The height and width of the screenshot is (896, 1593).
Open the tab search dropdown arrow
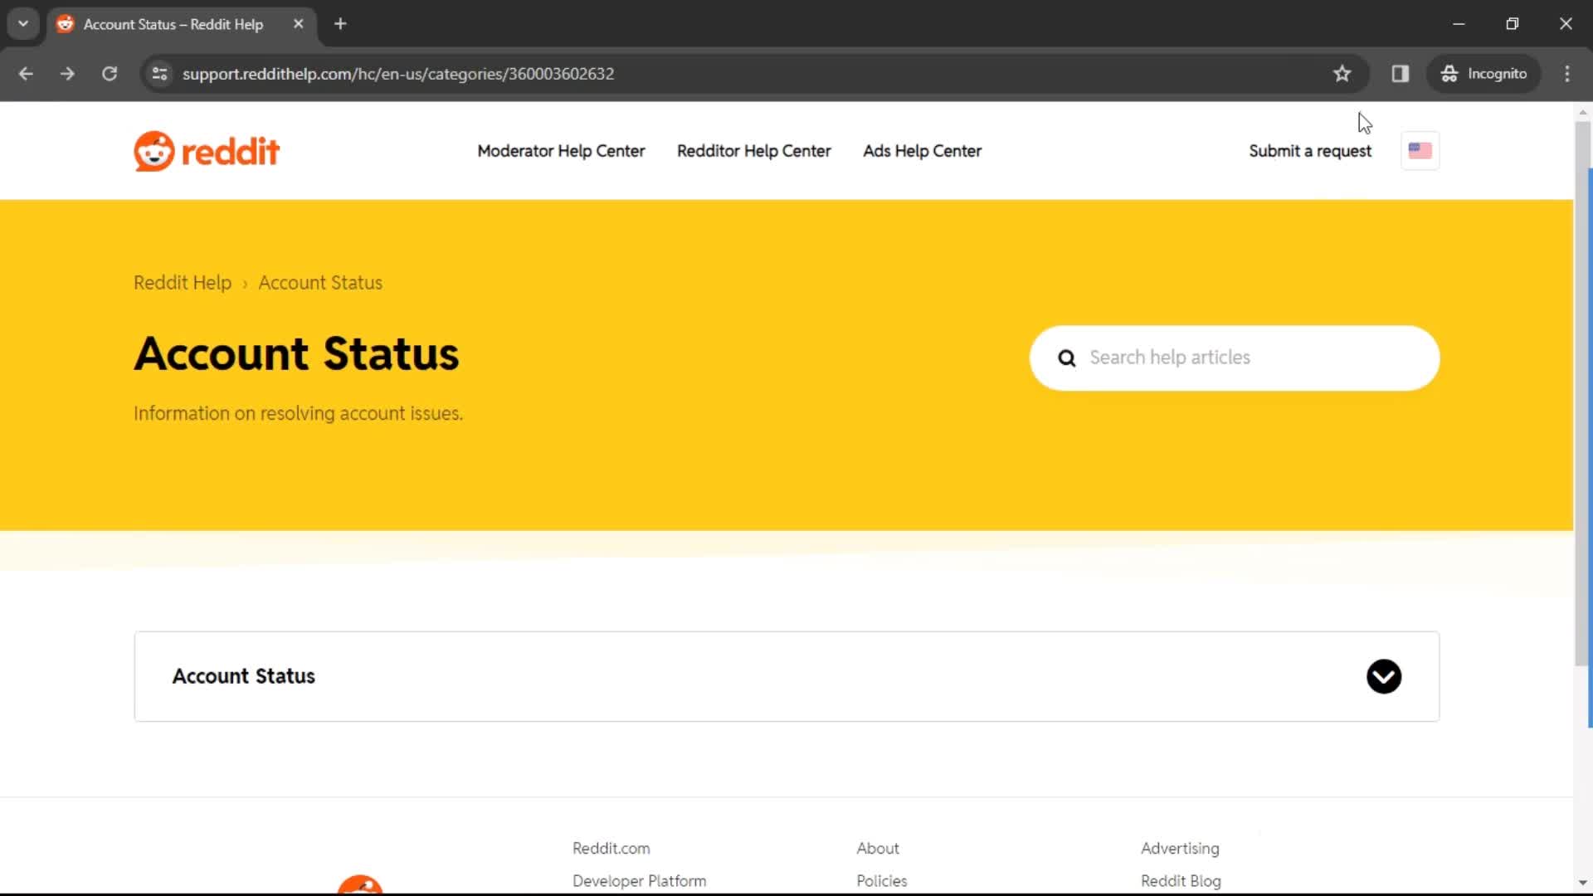click(23, 24)
